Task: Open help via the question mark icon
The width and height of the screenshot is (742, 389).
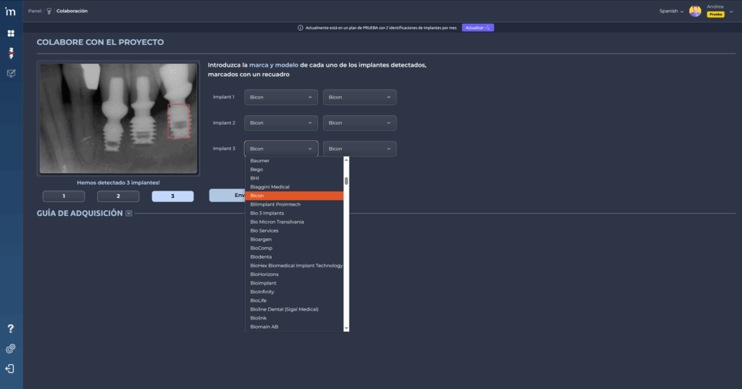Action: 11,330
